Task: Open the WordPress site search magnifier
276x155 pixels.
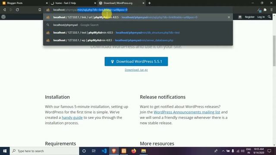Action: [x=269, y=17]
